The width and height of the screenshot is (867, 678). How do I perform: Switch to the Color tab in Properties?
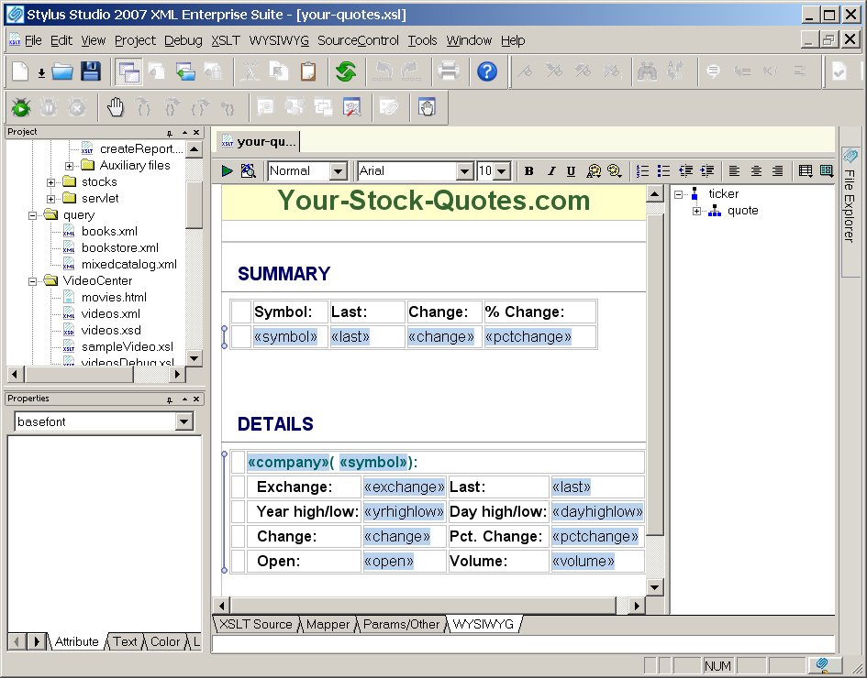click(x=165, y=641)
